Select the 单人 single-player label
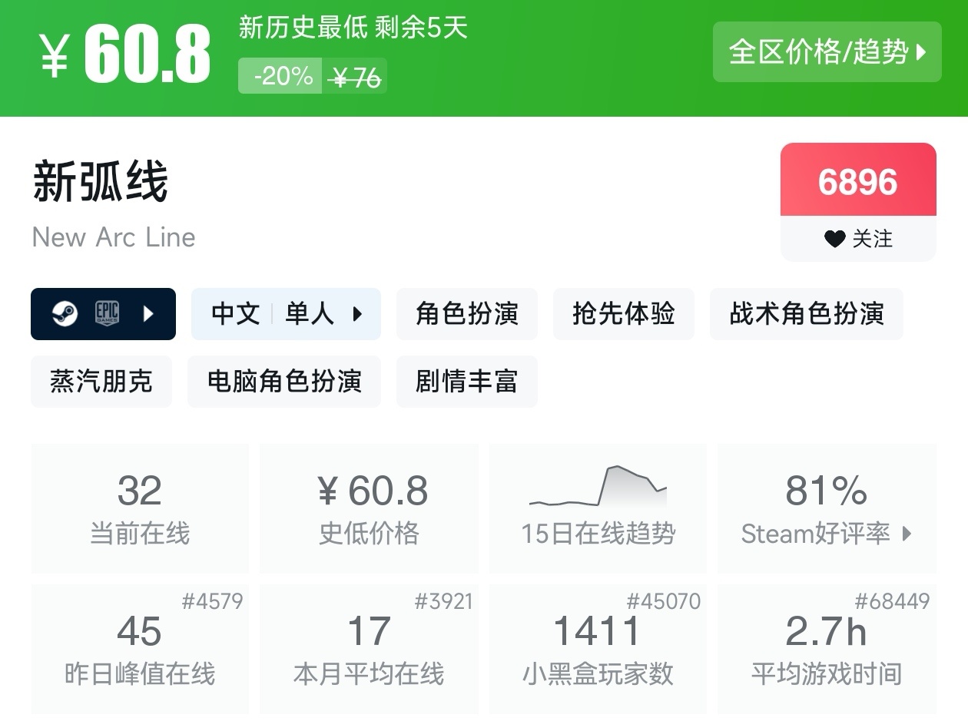Viewport: 968px width, 721px height. point(310,313)
